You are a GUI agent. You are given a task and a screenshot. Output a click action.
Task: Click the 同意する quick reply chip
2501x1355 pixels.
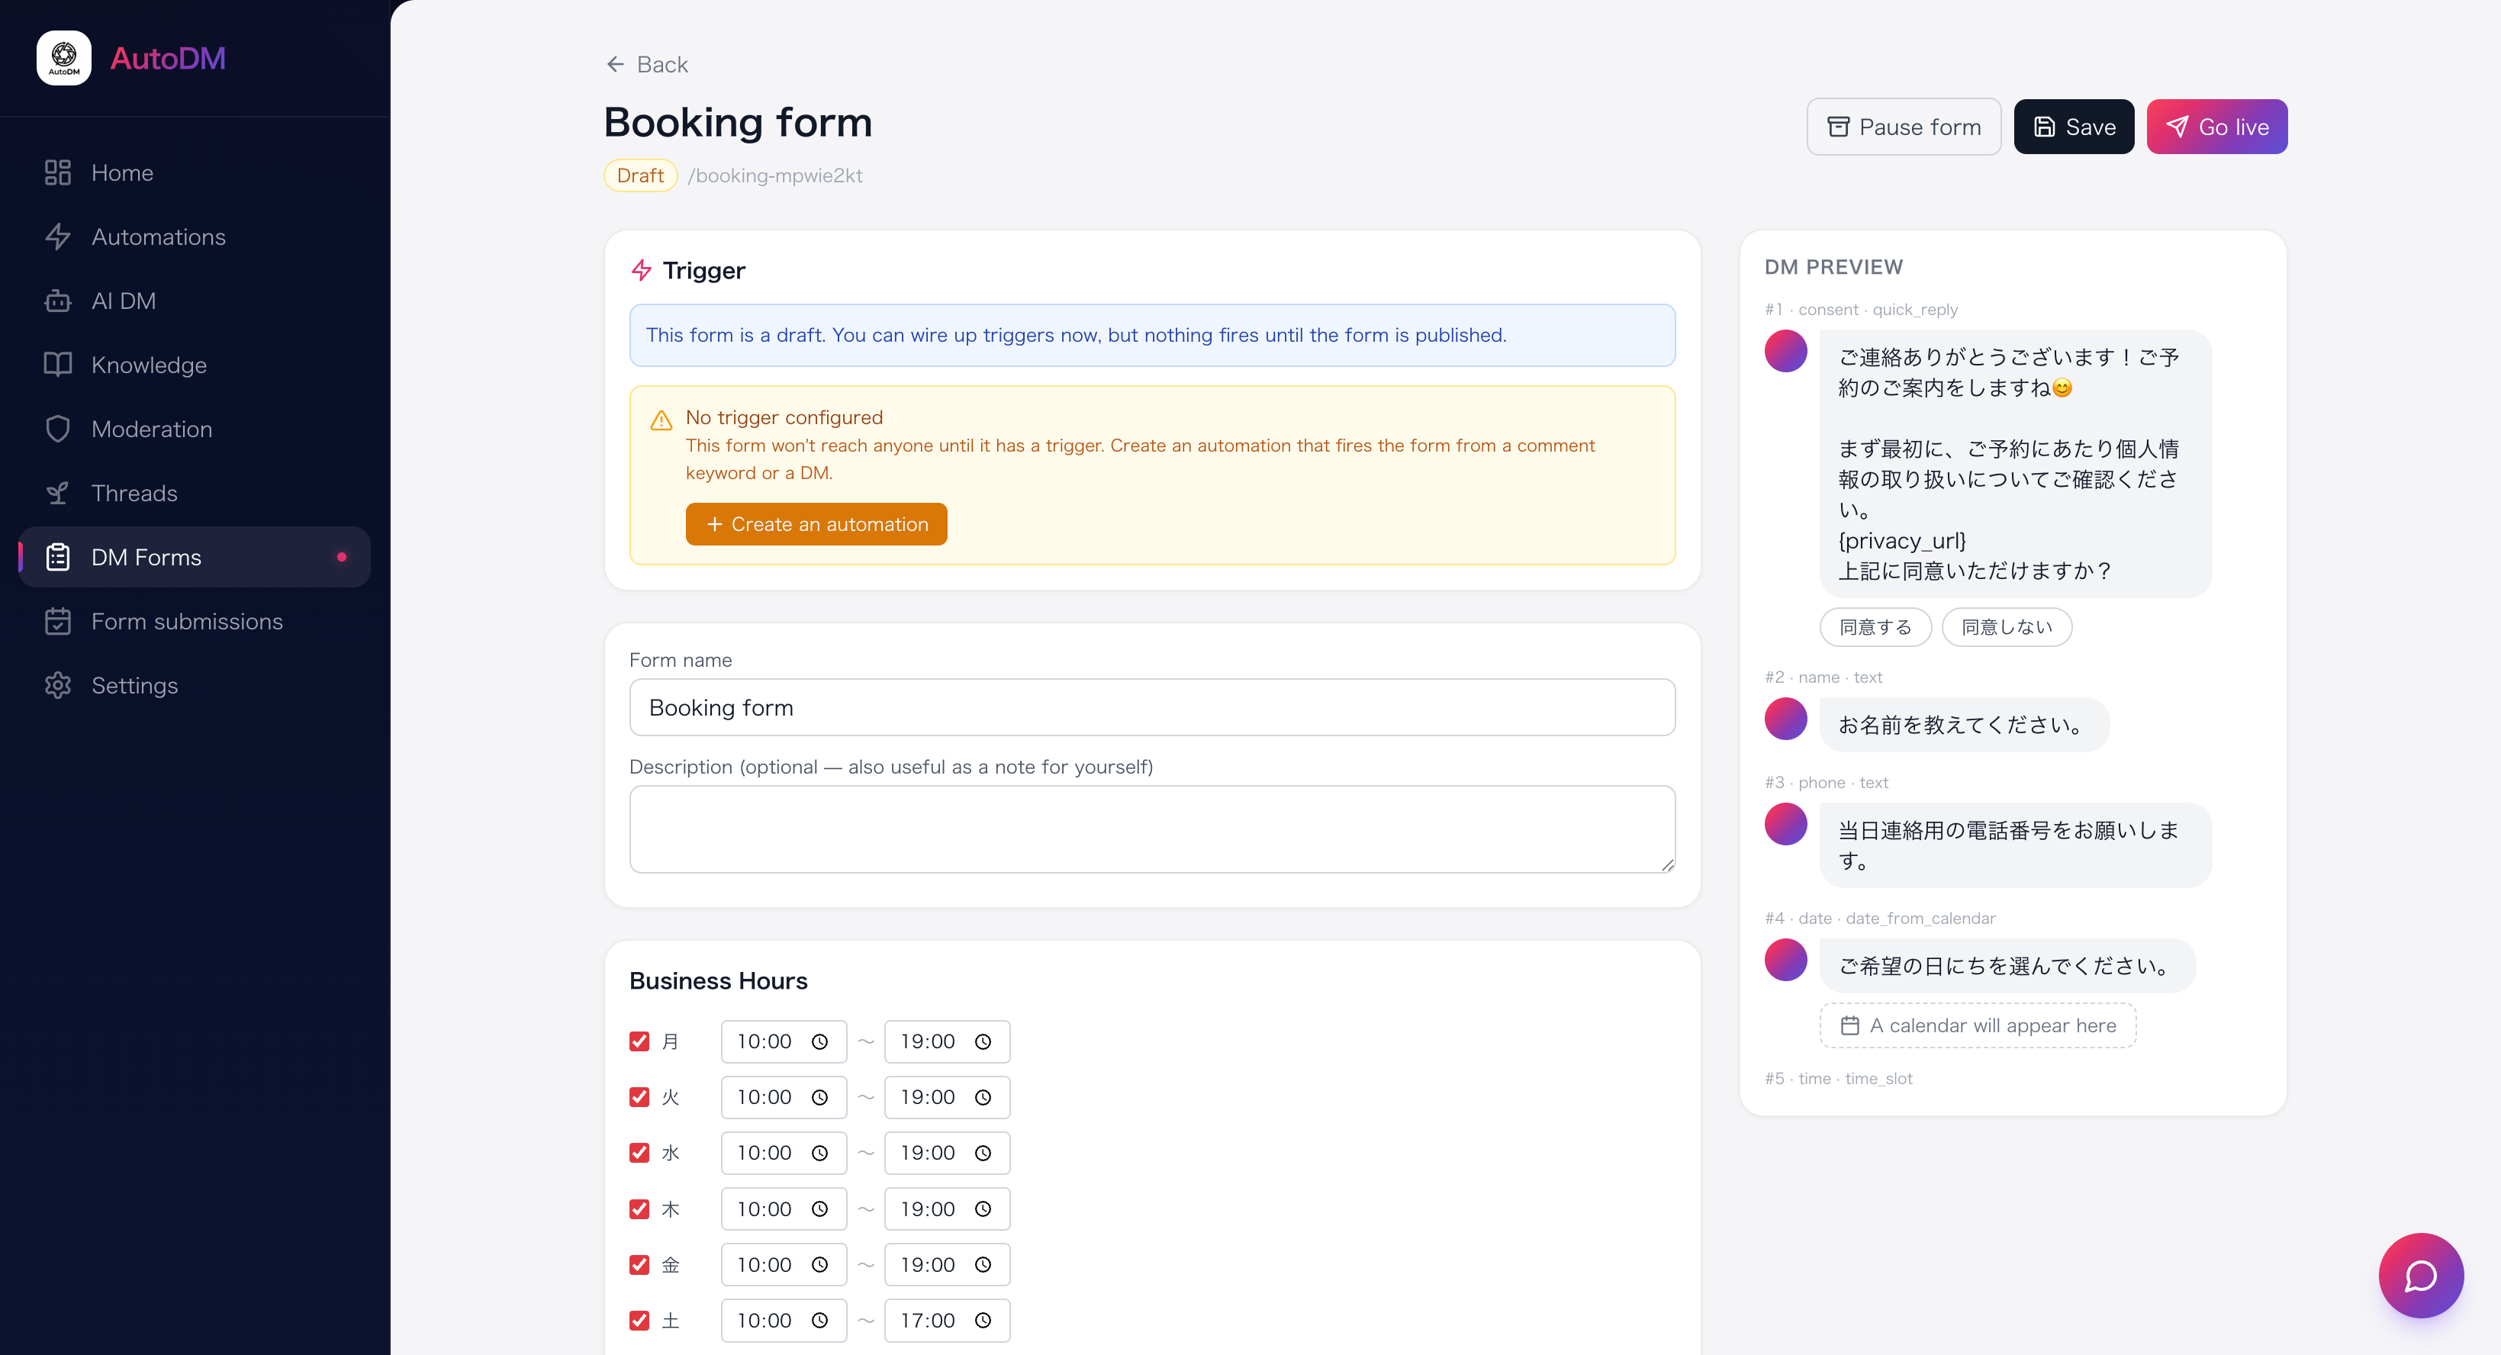point(1875,627)
